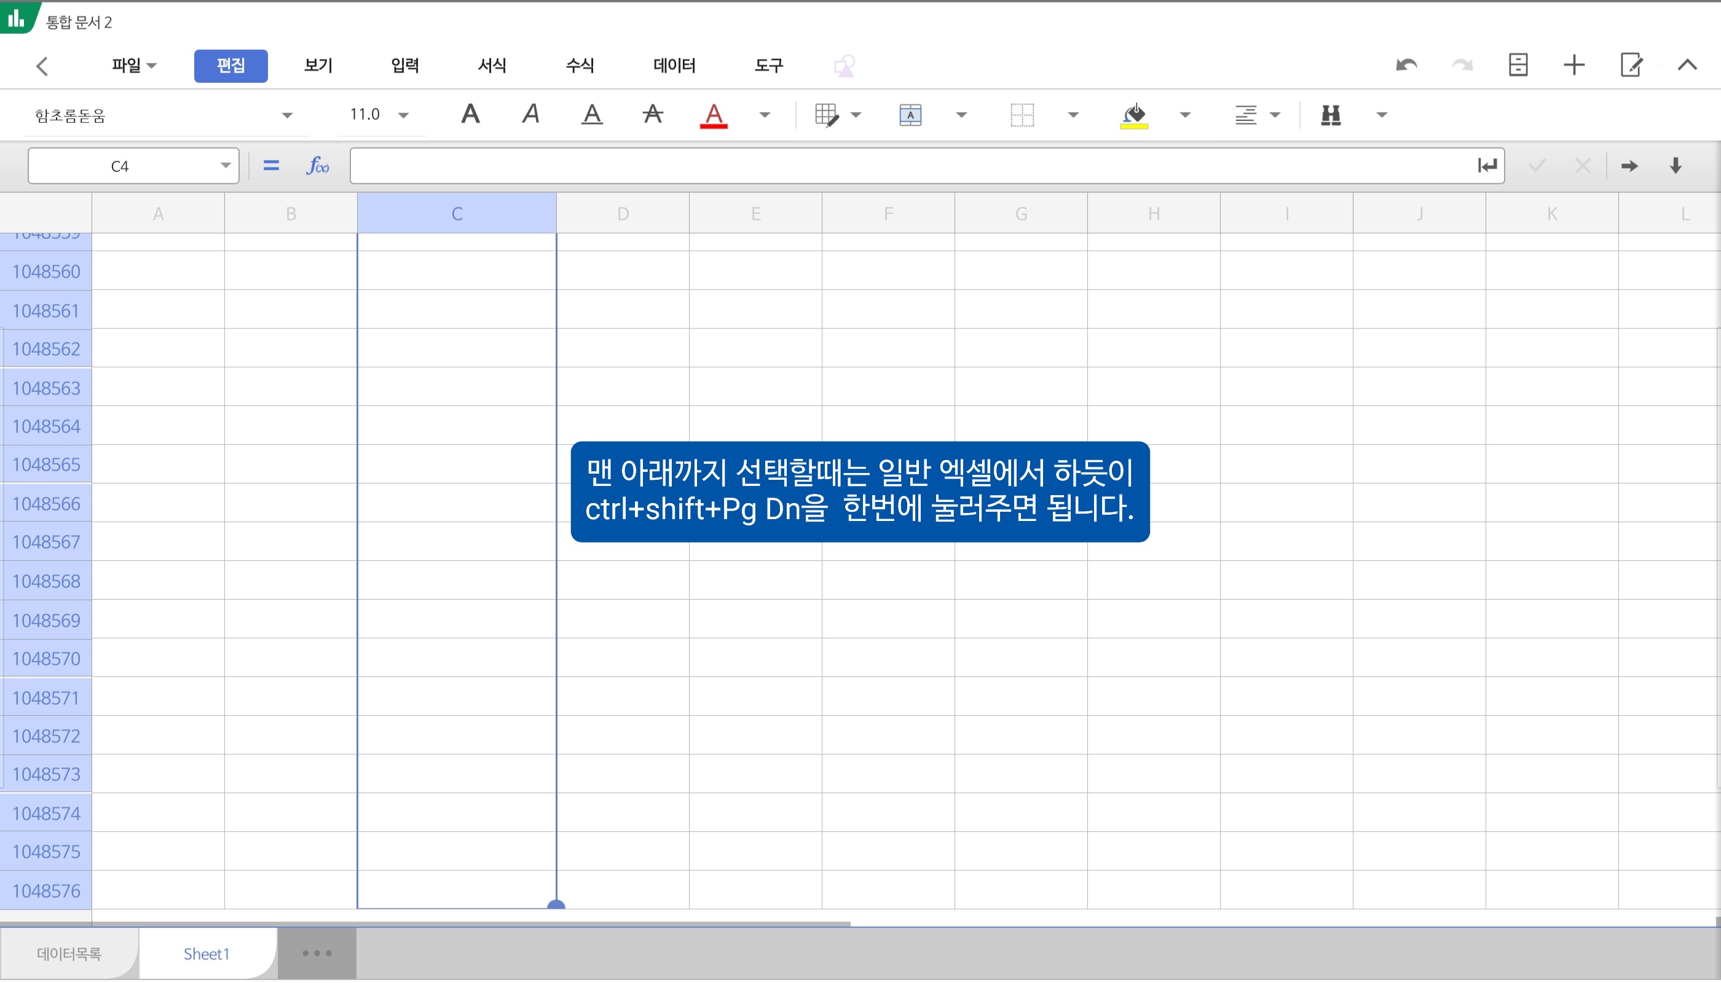The height and width of the screenshot is (983, 1721).
Task: Open the 데이터 menu
Action: point(674,66)
